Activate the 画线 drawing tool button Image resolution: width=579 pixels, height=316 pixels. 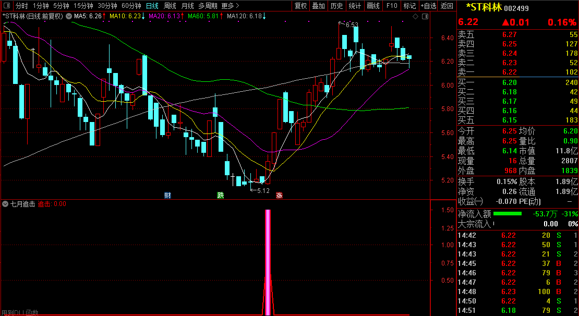[373, 6]
